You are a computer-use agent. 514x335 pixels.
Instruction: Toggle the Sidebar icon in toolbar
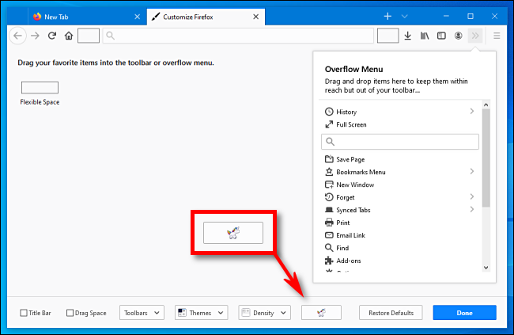(441, 36)
